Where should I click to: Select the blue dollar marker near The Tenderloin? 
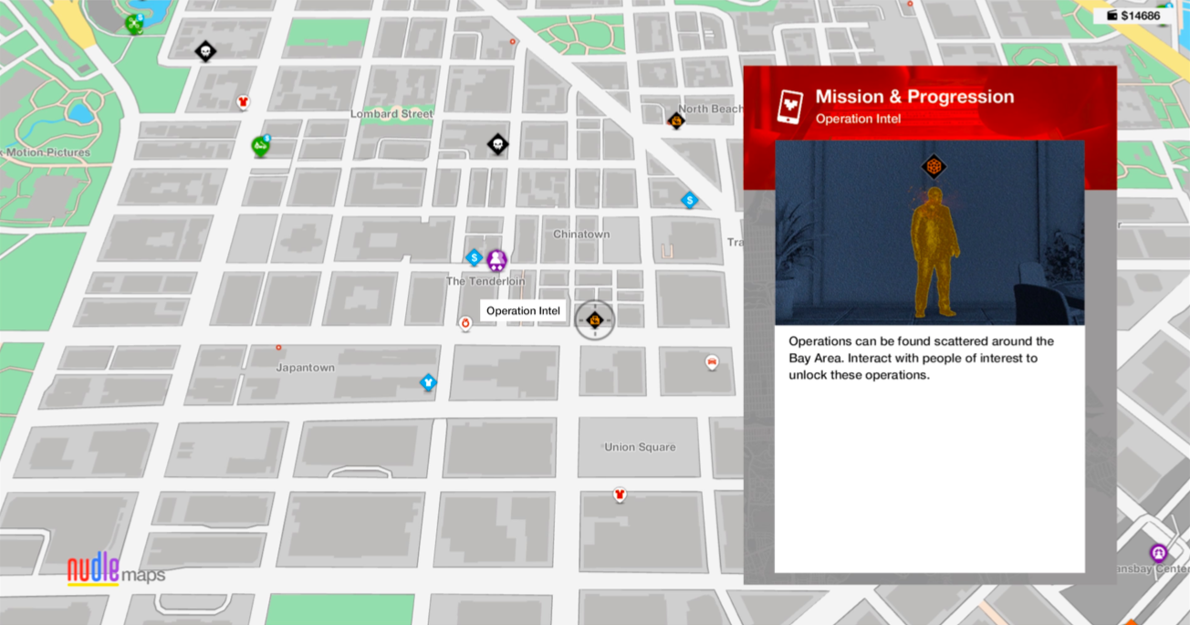click(x=474, y=258)
